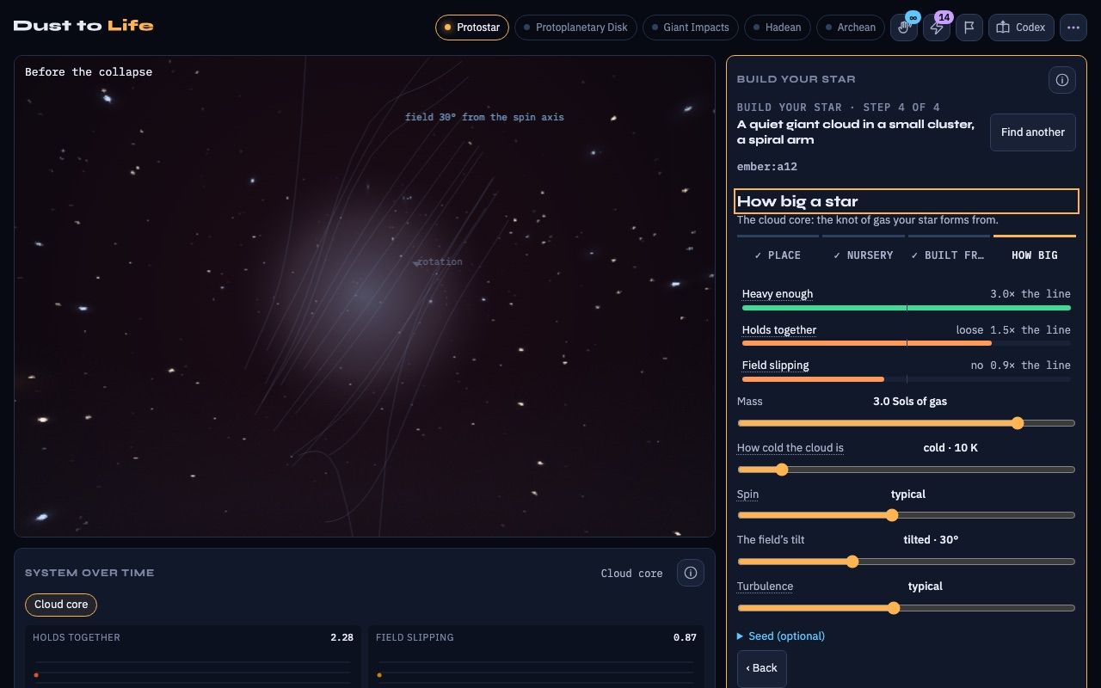Expand the Seed (optional) section
The width and height of the screenshot is (1101, 688).
[781, 636]
